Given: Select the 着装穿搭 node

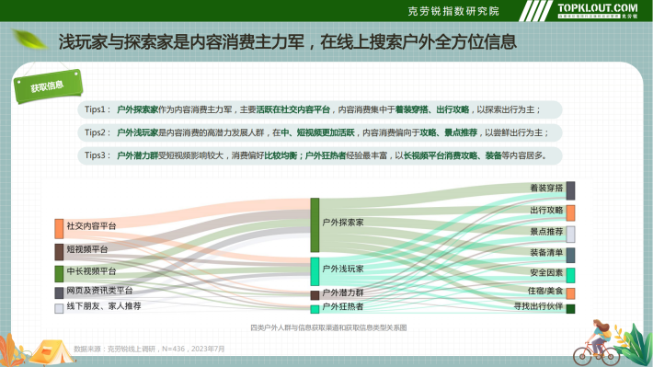Looking at the screenshot, I should (x=570, y=190).
